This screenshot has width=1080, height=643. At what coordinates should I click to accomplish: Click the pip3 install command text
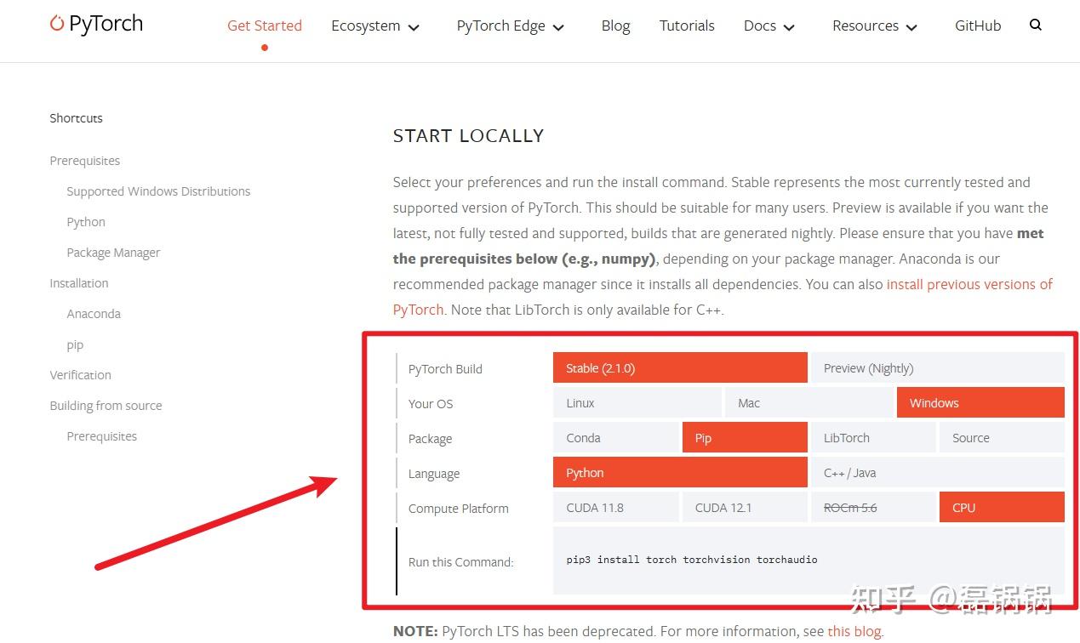click(692, 560)
